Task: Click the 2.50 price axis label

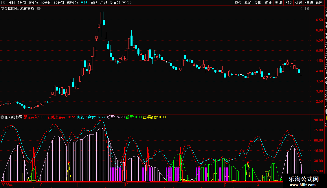Action: [x=319, y=102]
